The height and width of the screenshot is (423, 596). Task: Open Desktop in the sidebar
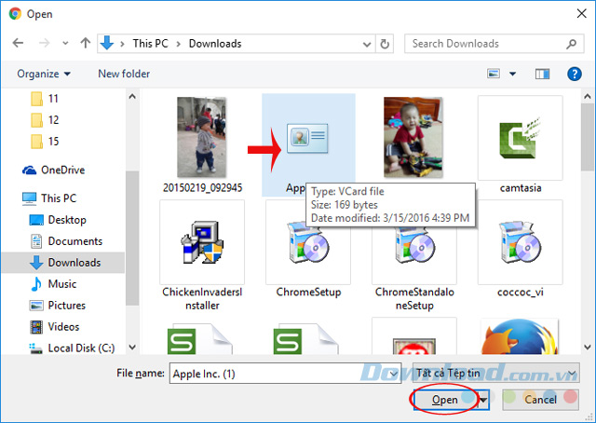coord(58,220)
